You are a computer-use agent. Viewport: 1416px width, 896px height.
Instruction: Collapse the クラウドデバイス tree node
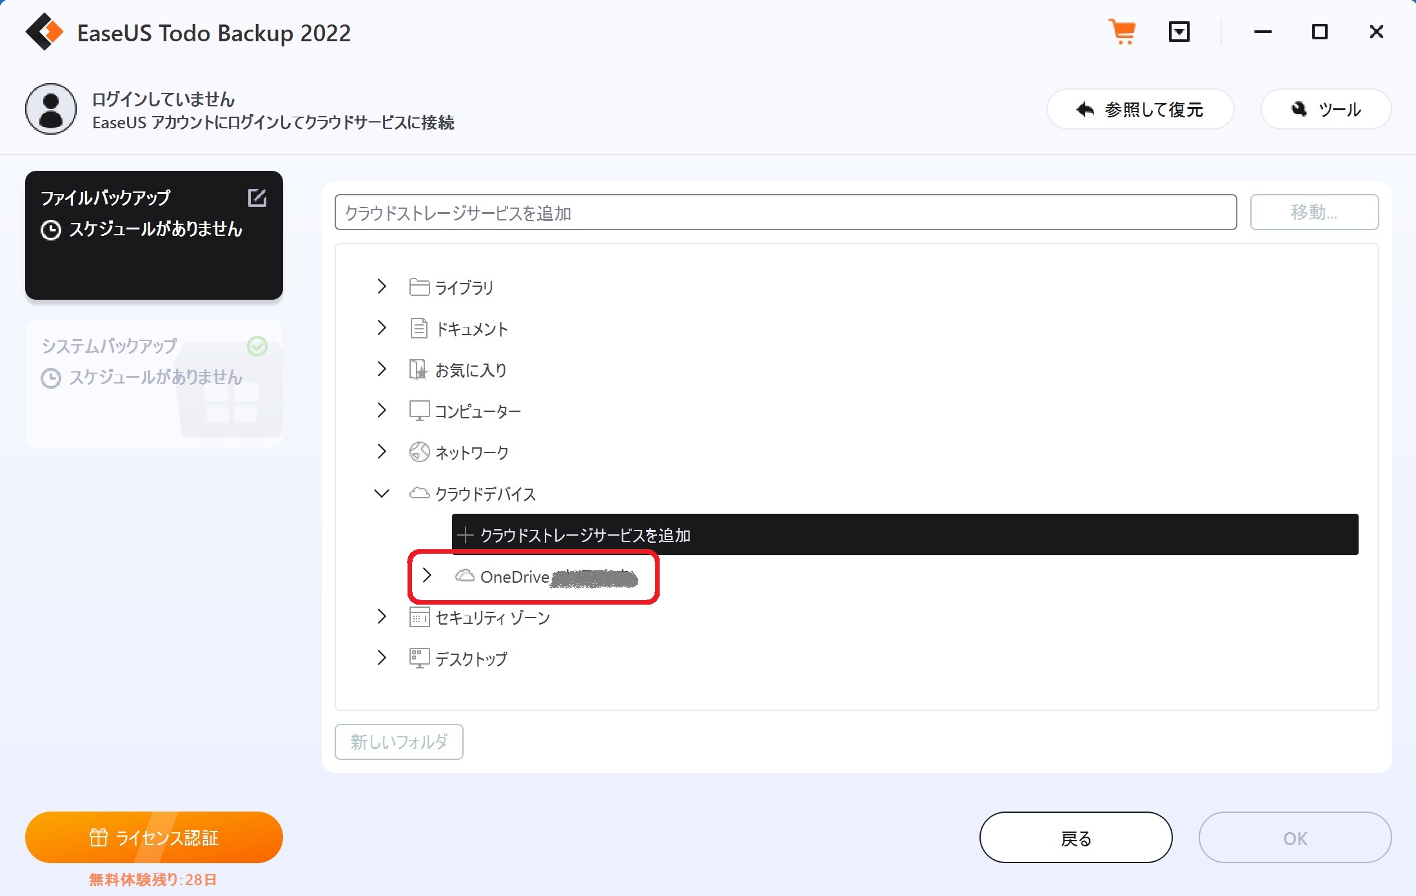tap(382, 494)
